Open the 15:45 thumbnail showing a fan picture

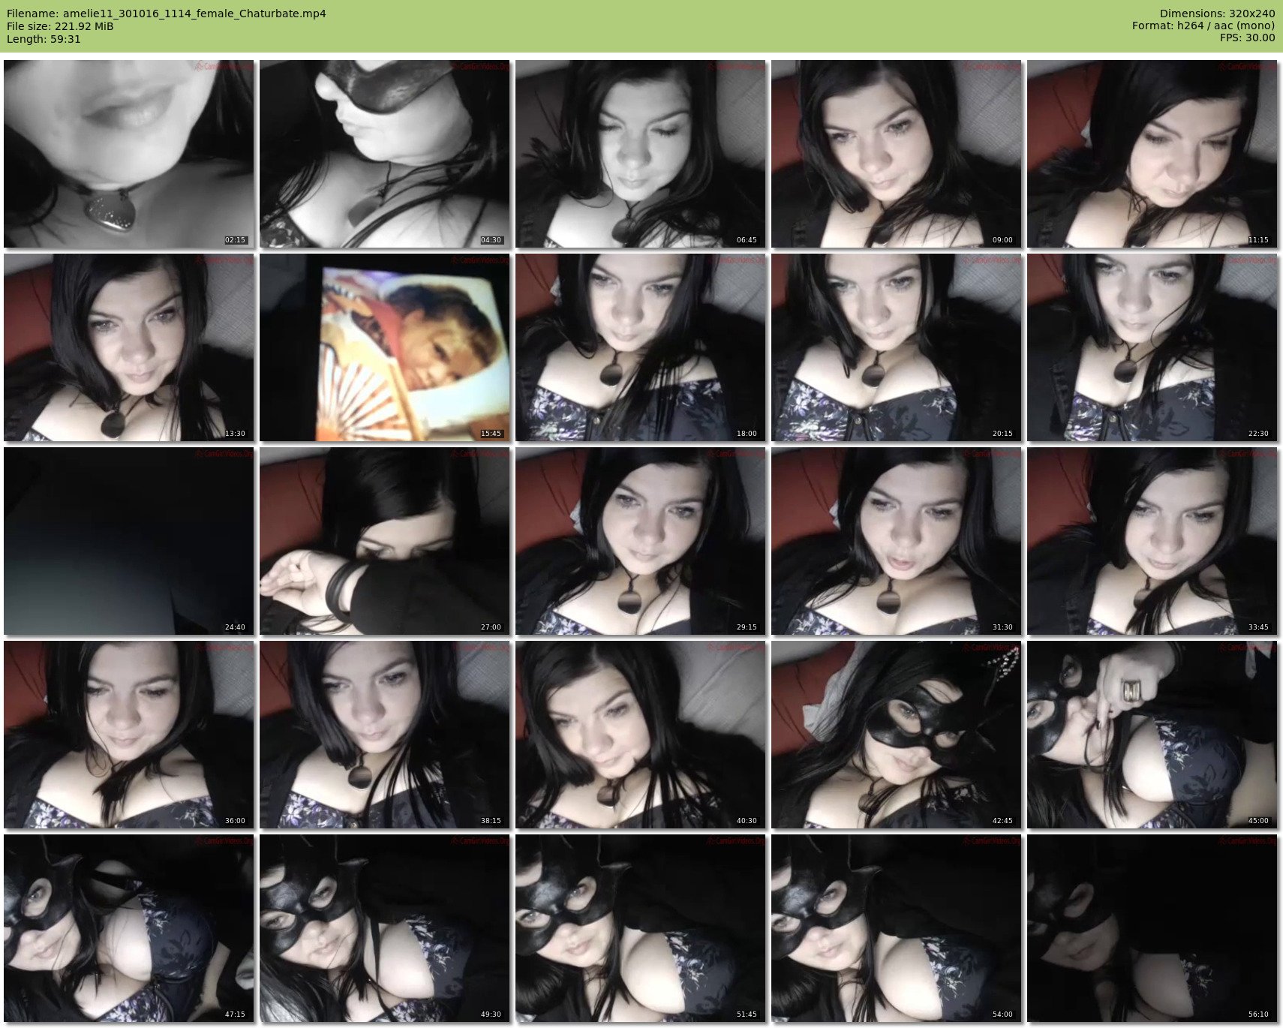pos(384,347)
